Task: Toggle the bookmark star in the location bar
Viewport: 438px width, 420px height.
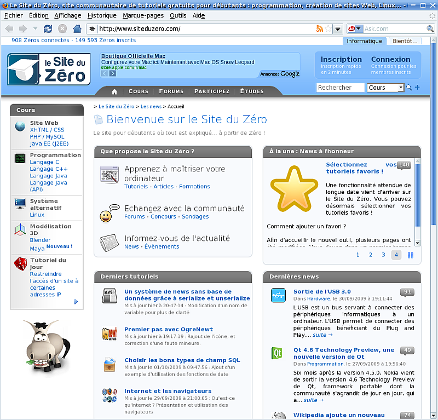Action: tap(327, 28)
